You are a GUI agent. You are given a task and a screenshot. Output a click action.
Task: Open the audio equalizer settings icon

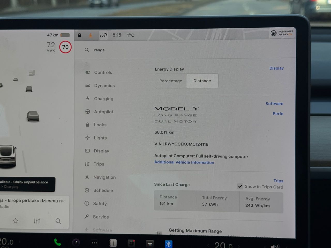point(37,221)
